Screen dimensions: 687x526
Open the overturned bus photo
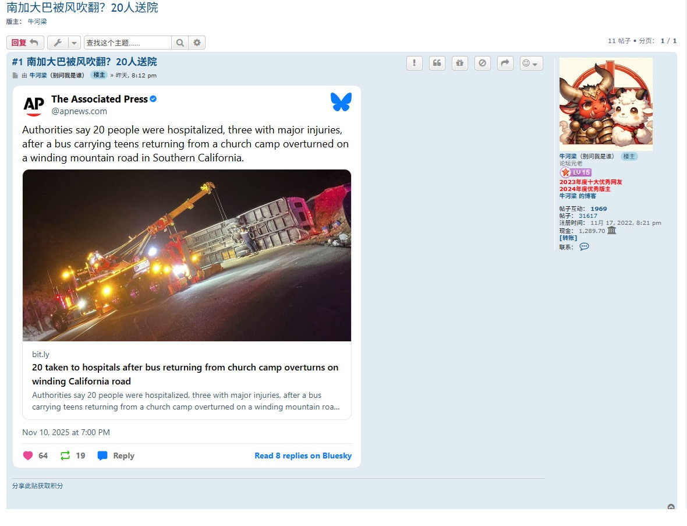(187, 255)
